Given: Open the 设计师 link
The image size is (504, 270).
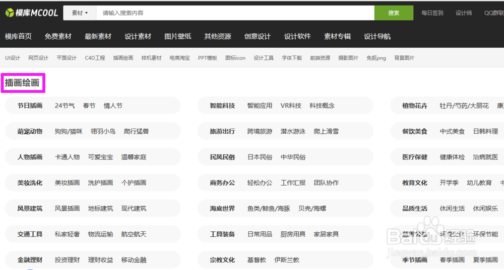Looking at the screenshot, I should pos(464,13).
